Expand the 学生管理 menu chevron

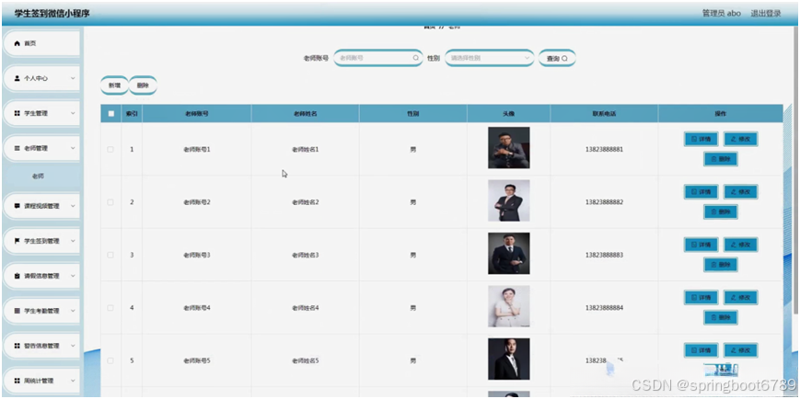[x=73, y=113]
